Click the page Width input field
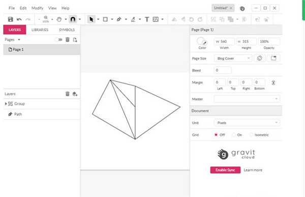The width and height of the screenshot is (305, 197). [x=224, y=42]
